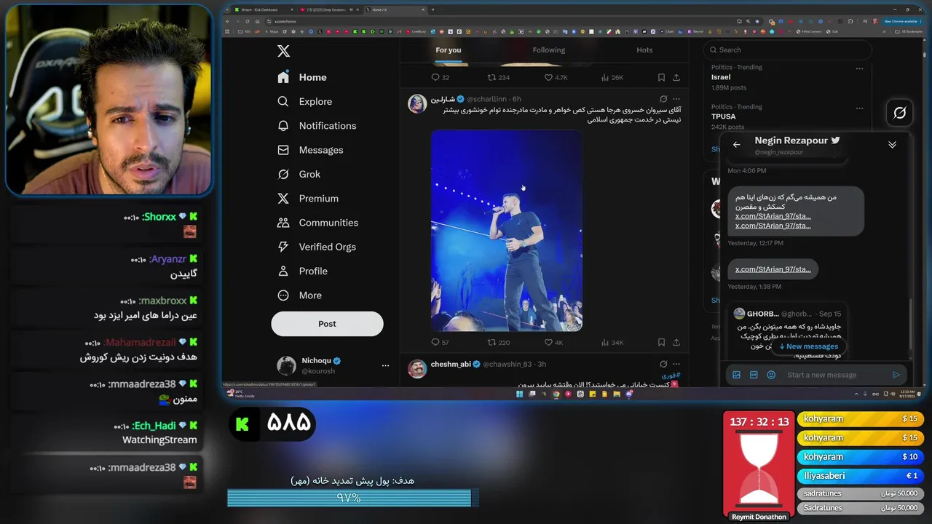Reply to top post with 32 replies
This screenshot has height=524, width=932.
tap(440, 77)
